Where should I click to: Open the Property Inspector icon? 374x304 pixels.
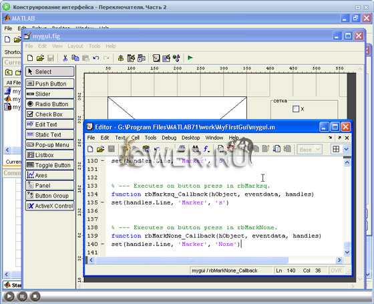click(166, 57)
